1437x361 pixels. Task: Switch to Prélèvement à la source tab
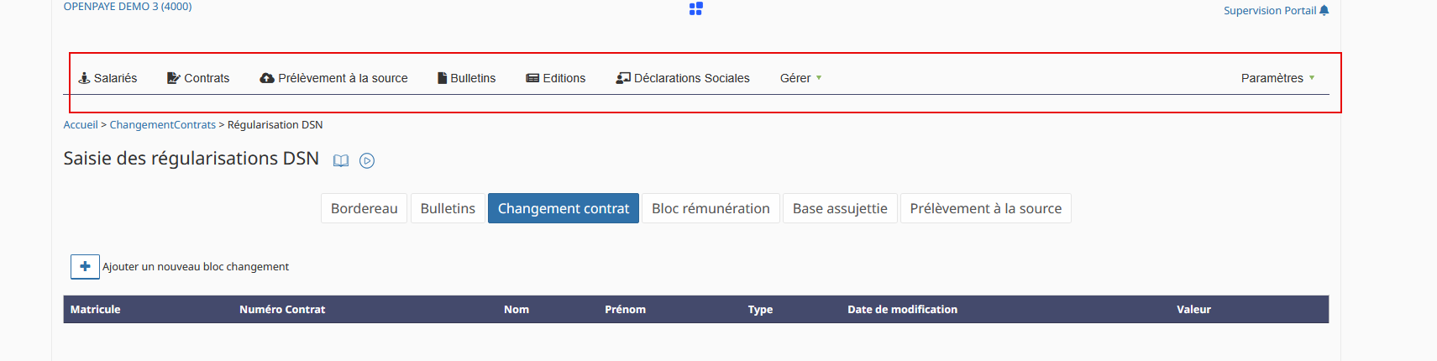coord(986,208)
